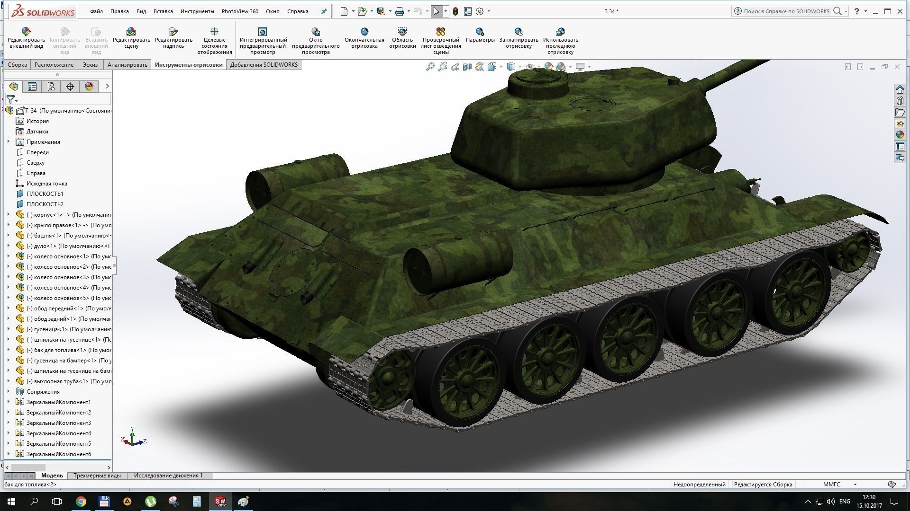The width and height of the screenshot is (910, 511).
Task: Open Вставка menu
Action: 163,11
